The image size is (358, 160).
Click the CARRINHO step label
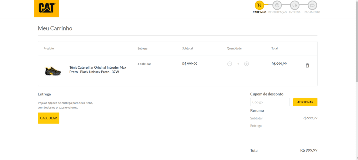(260, 12)
